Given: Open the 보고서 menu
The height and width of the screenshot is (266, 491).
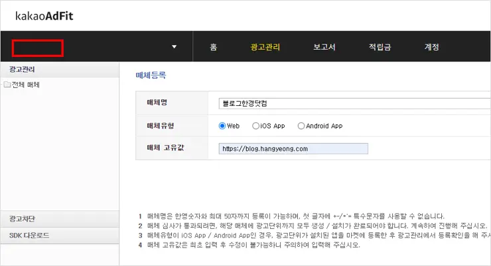Looking at the screenshot, I should pyautogui.click(x=324, y=47).
